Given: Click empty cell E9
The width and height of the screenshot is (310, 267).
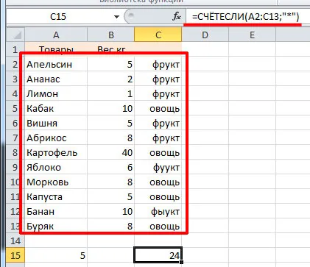Looking at the screenshot, I should point(252,167).
